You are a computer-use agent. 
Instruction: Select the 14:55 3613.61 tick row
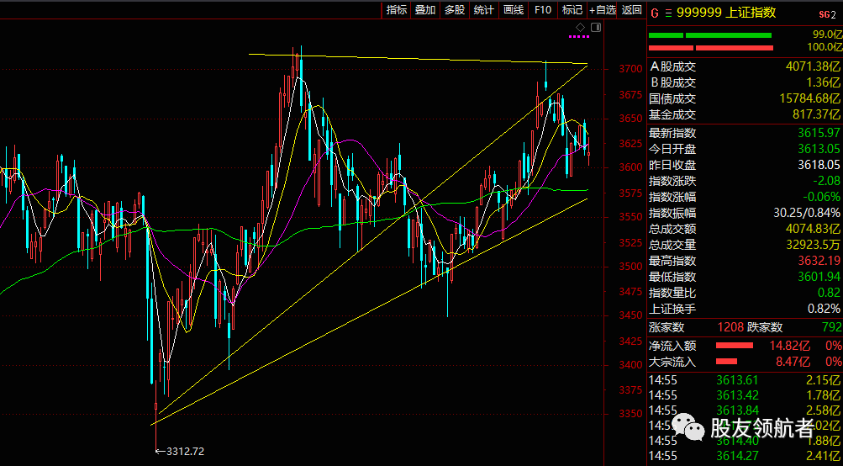coord(744,381)
